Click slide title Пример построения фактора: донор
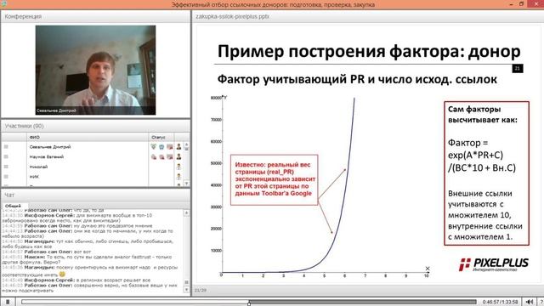544x306 pixels. pos(369,51)
